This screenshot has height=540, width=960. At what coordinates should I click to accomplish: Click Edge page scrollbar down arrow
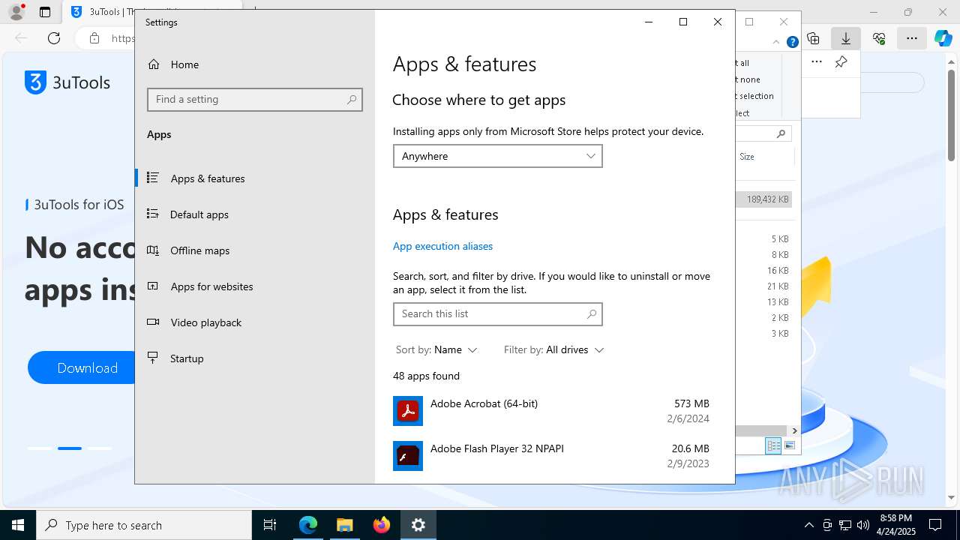(x=952, y=497)
